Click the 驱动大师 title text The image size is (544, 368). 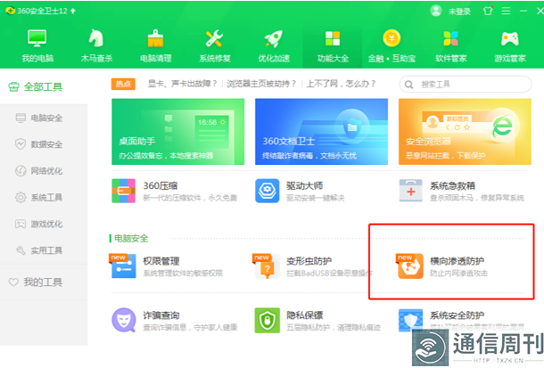click(x=304, y=185)
